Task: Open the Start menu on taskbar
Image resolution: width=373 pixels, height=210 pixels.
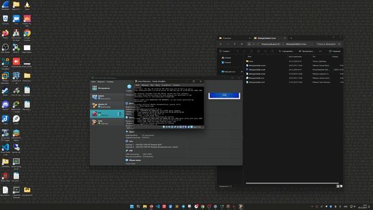Action: (x=132, y=206)
